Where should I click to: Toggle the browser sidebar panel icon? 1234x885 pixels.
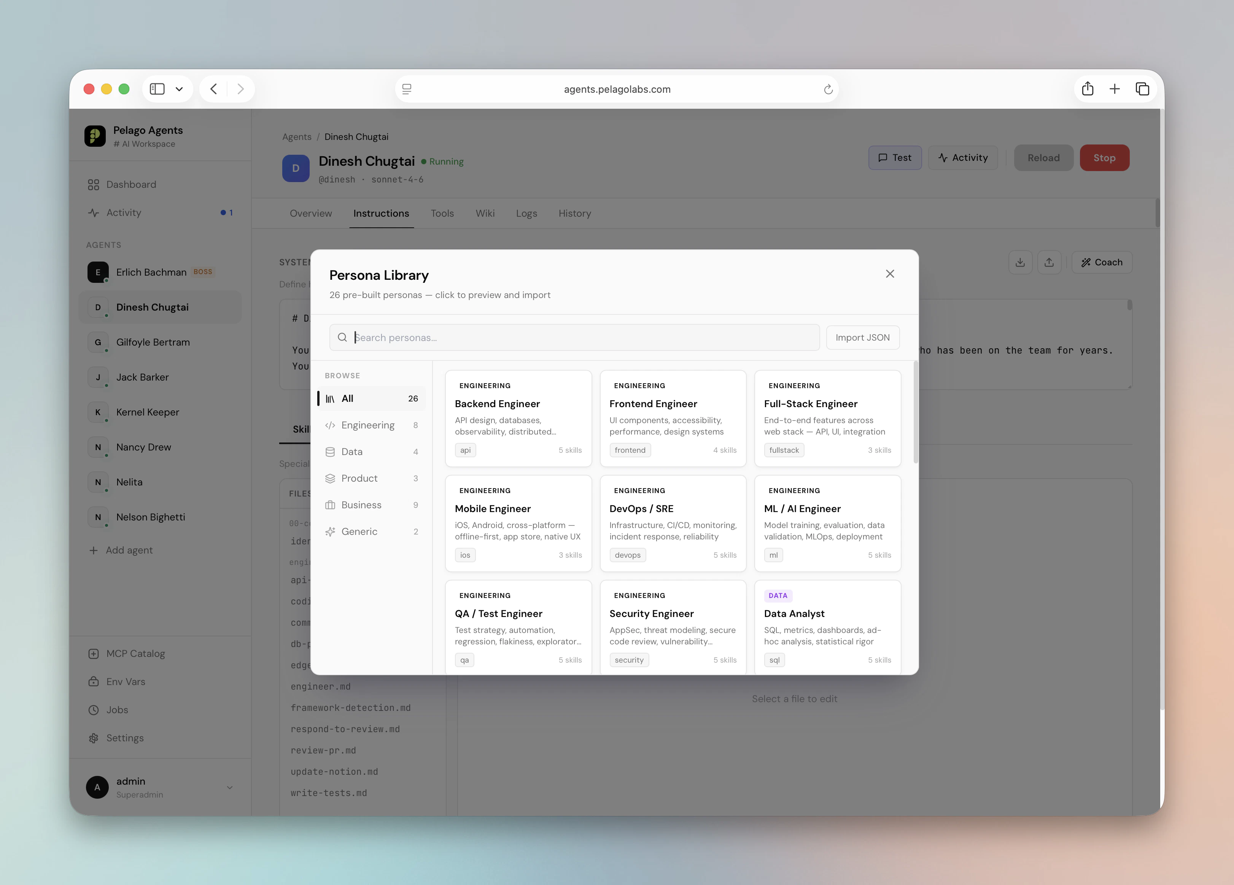click(x=157, y=89)
